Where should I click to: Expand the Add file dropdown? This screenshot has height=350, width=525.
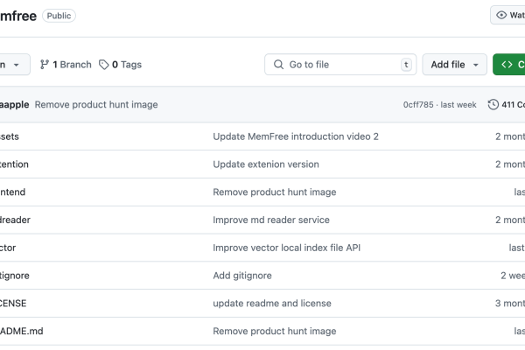pos(454,64)
